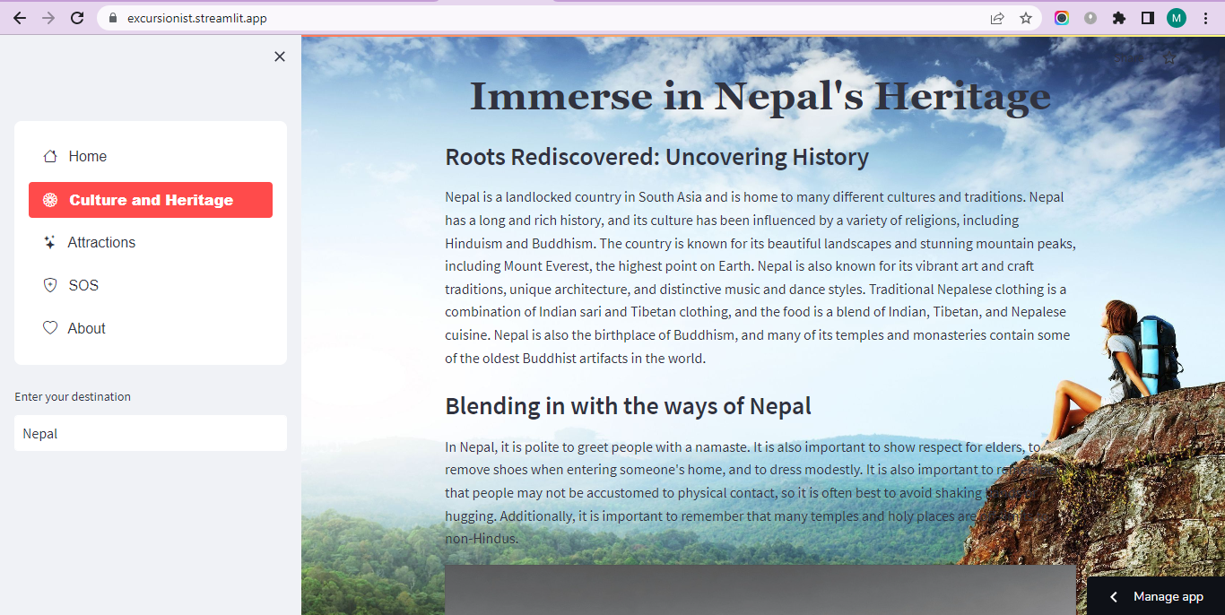Click 'Roots Rediscovered: Uncovering History' heading
This screenshot has width=1225, height=615.
[x=656, y=157]
